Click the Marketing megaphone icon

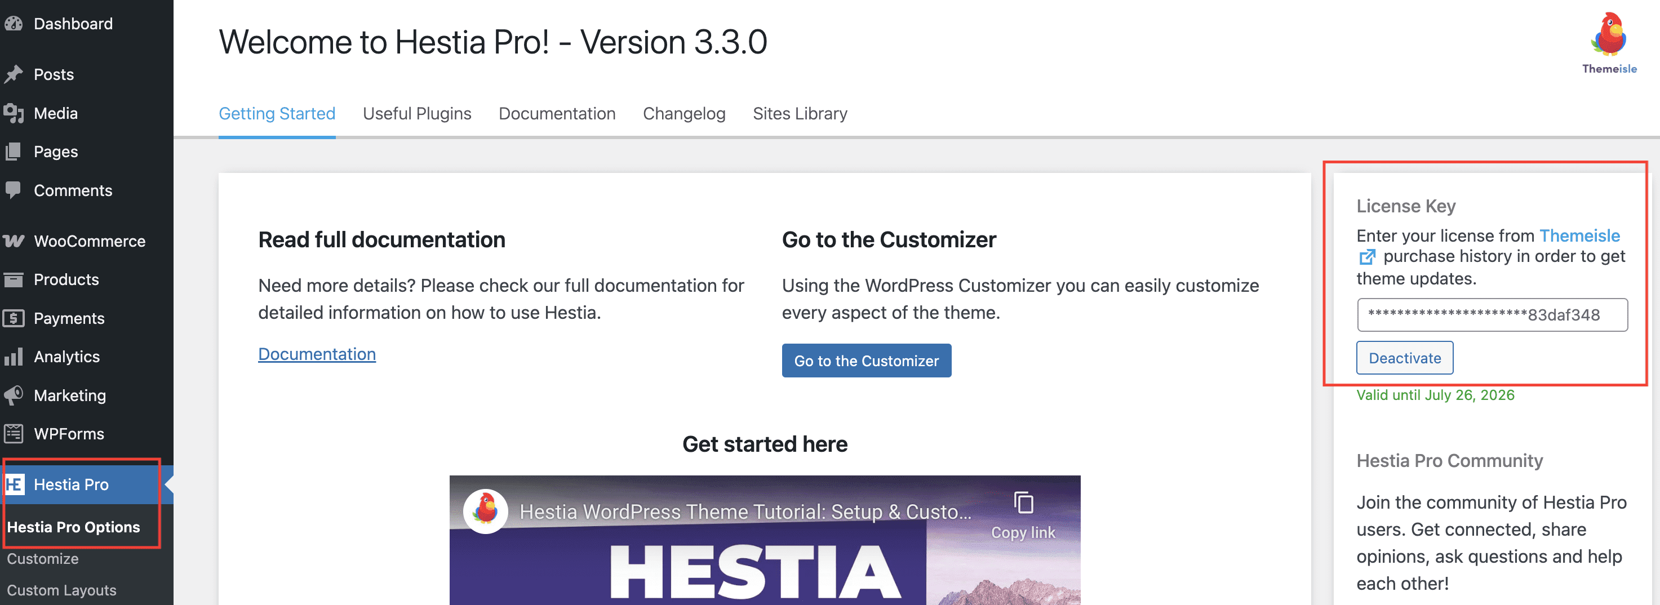(14, 395)
